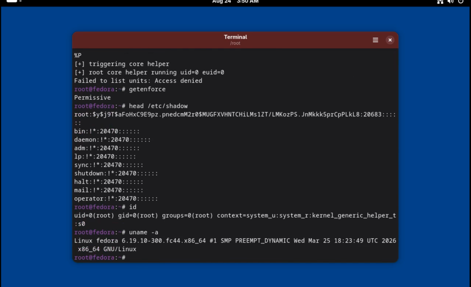Open the power icon in top bar

460,1
